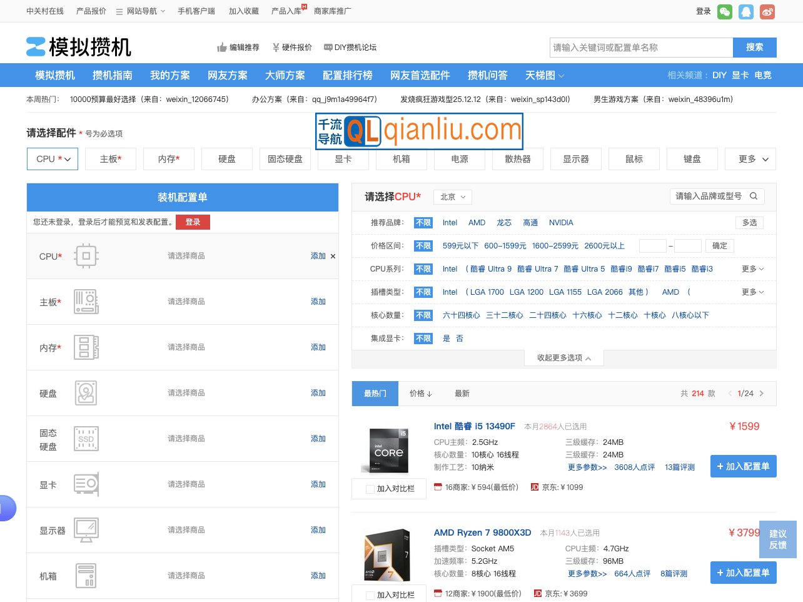Viewport: 803px width, 602px height.
Task: Click the red 登录 button
Action: [x=193, y=222]
